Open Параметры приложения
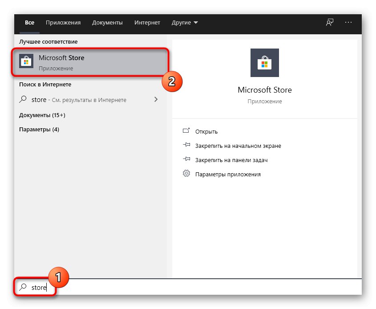Viewport: 376px width, 309px height. point(228,175)
